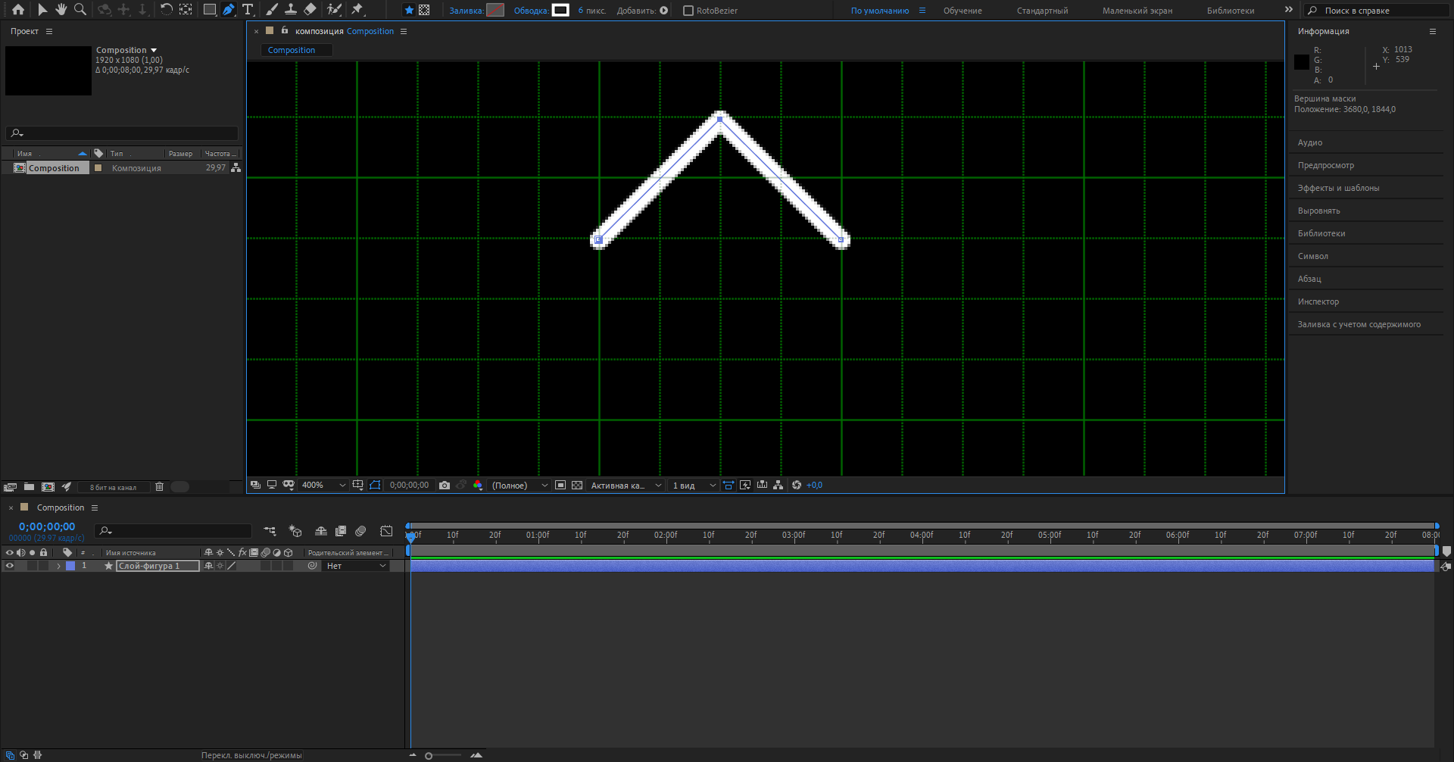The height and width of the screenshot is (762, 1454).
Task: Delete selected project item with trash icon
Action: (159, 487)
